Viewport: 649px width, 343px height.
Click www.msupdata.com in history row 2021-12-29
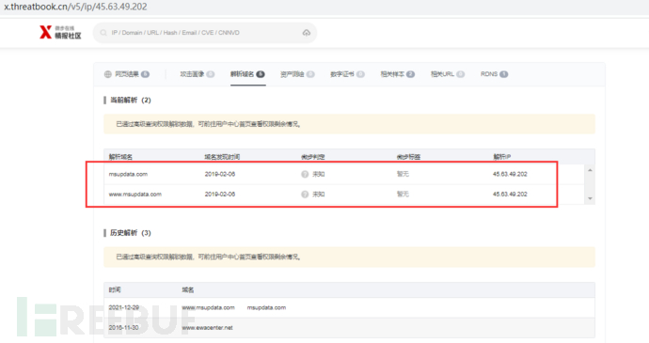[208, 307]
